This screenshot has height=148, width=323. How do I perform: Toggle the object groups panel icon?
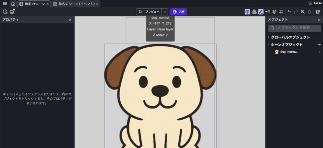click(254, 12)
